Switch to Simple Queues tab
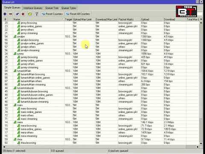Image resolution: width=205 pixels, height=154 pixels. pos(12,8)
